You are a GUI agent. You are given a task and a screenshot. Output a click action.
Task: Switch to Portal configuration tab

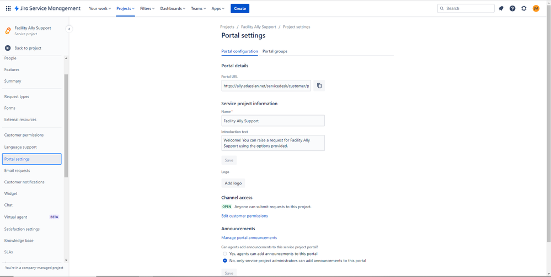[x=240, y=51]
